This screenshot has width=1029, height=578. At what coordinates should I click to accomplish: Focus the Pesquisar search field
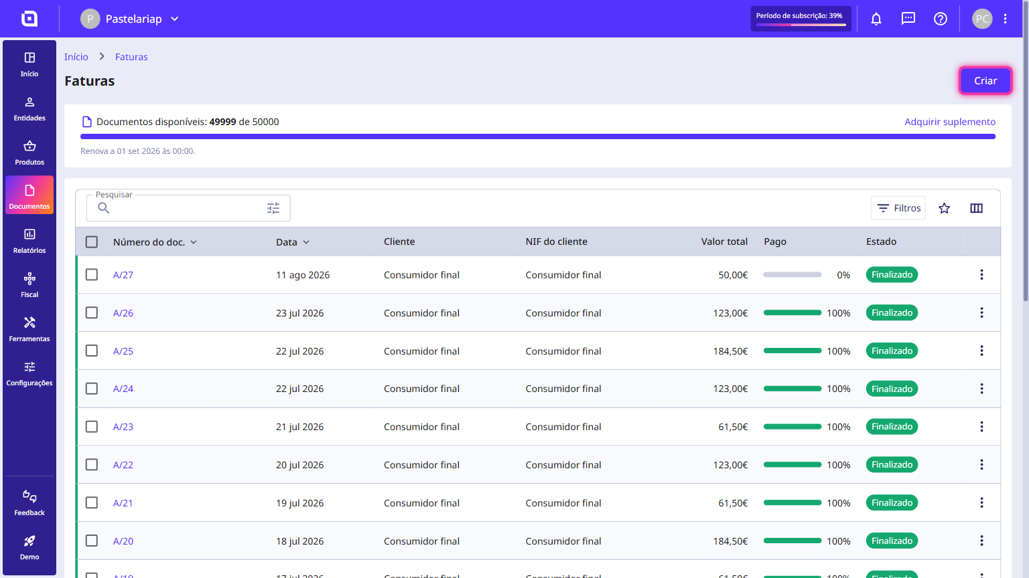coord(188,208)
